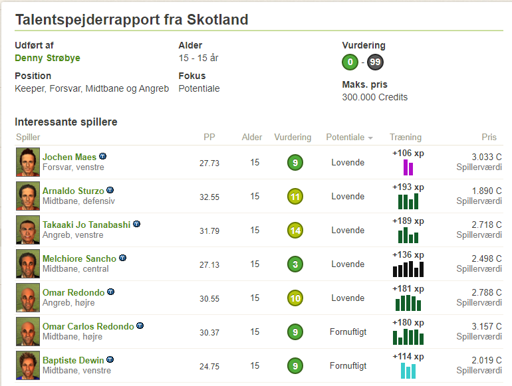The width and height of the screenshot is (512, 386).
Task: Sort by Potentiale column dropdown arrow
Action: 370,138
